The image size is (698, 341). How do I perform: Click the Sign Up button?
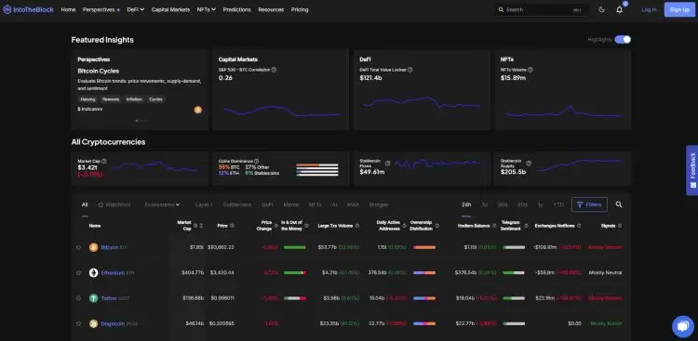tap(679, 10)
